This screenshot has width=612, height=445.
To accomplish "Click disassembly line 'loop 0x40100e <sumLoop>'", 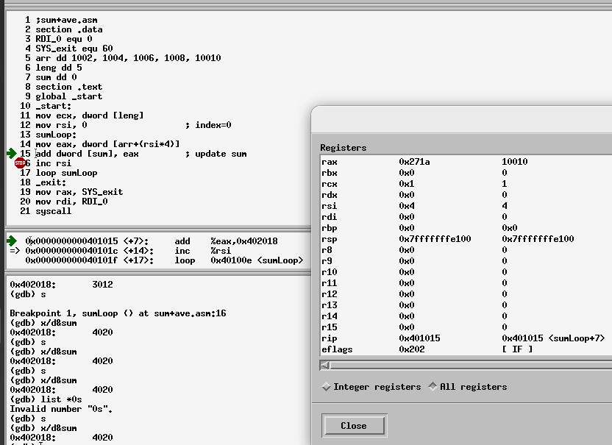I will click(x=164, y=260).
